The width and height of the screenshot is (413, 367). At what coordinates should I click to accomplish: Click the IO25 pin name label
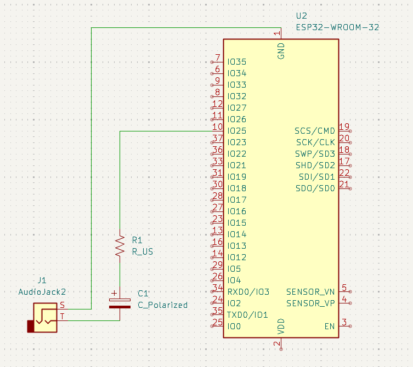pyautogui.click(x=236, y=131)
